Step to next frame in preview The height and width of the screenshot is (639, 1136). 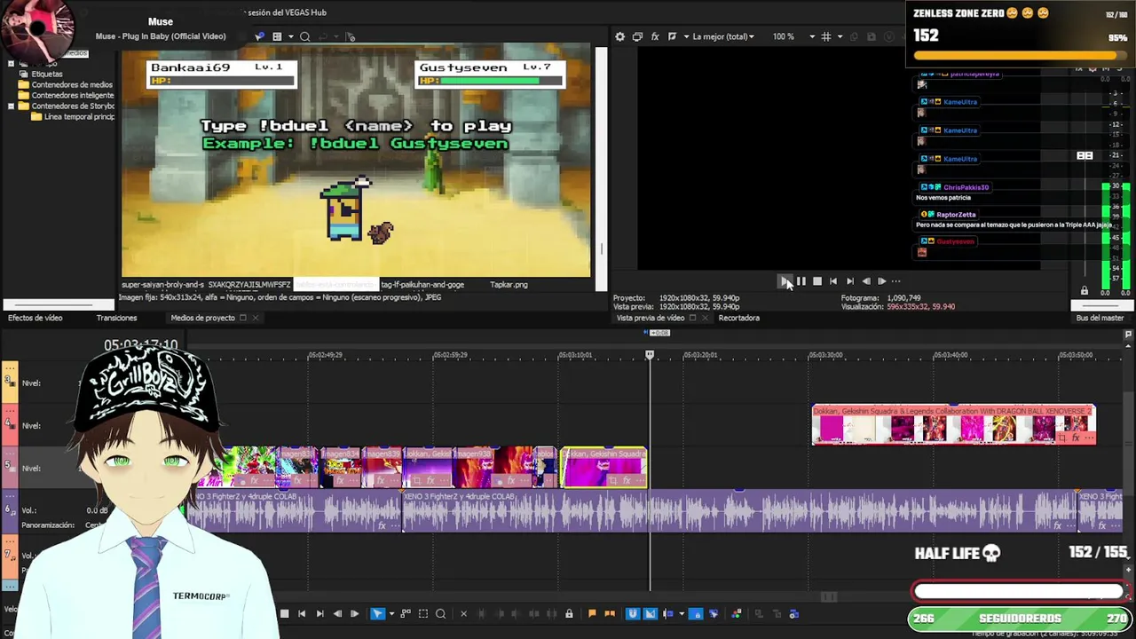(x=881, y=281)
